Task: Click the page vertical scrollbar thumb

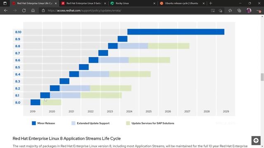Action: coord(262,77)
